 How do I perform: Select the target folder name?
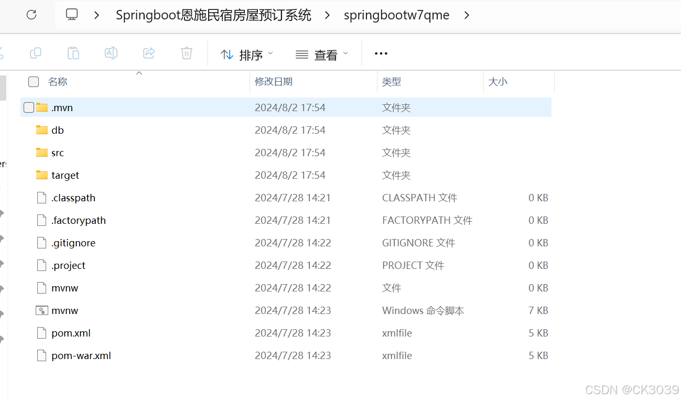[66, 175]
